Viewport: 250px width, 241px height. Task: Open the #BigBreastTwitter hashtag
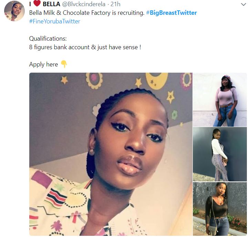171,13
